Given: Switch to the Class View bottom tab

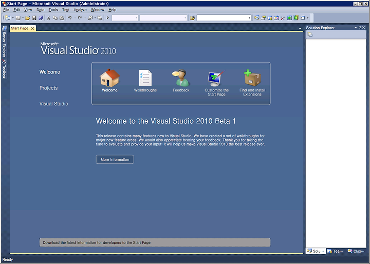Looking at the screenshot, I should (x=356, y=251).
